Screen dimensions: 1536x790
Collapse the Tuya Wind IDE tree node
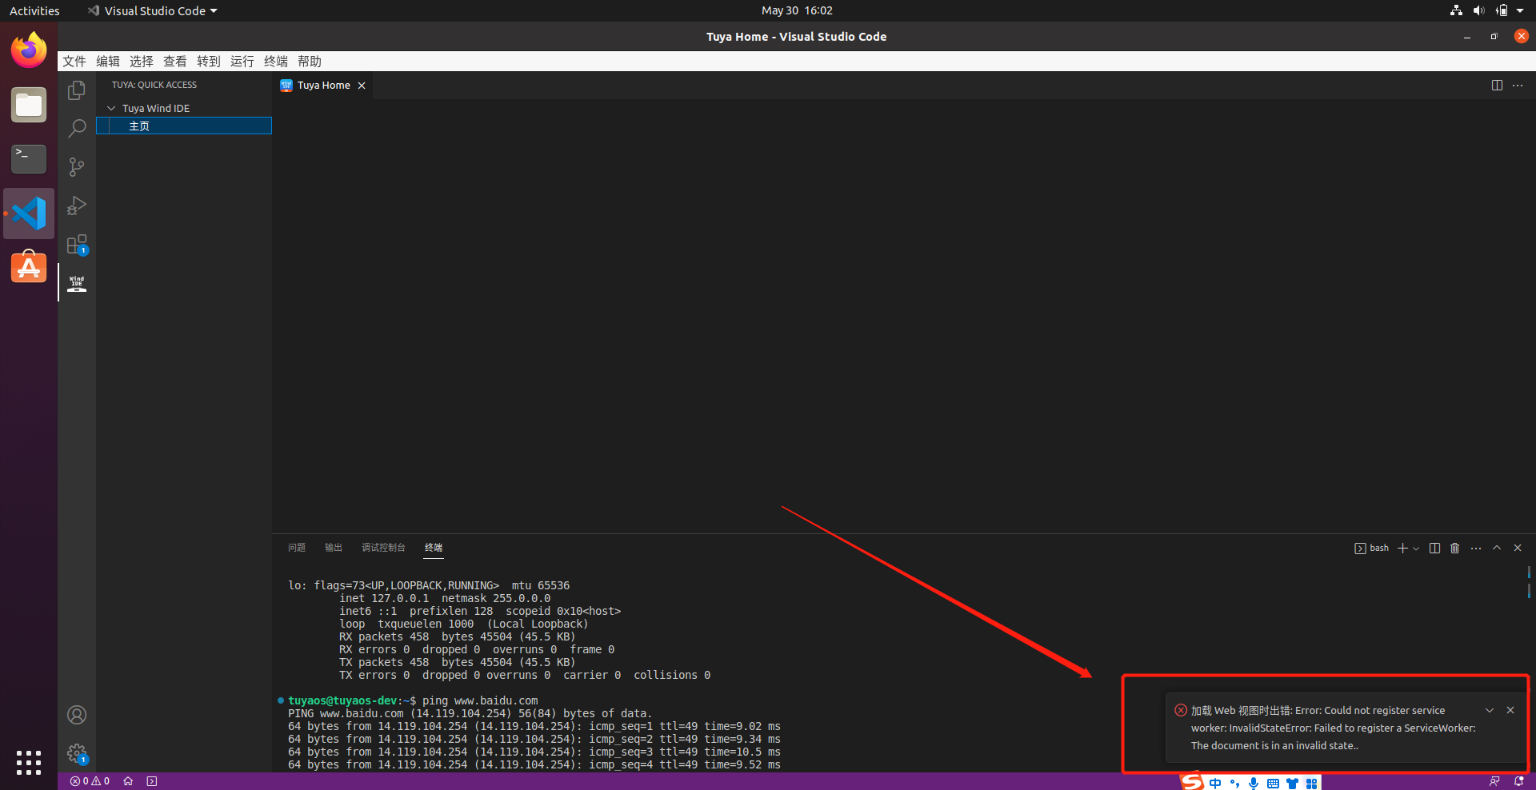[x=111, y=108]
